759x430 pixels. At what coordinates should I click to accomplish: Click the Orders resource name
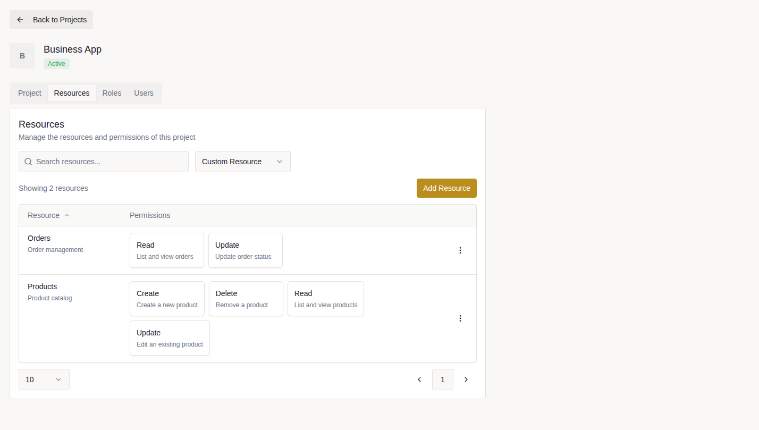coord(39,238)
